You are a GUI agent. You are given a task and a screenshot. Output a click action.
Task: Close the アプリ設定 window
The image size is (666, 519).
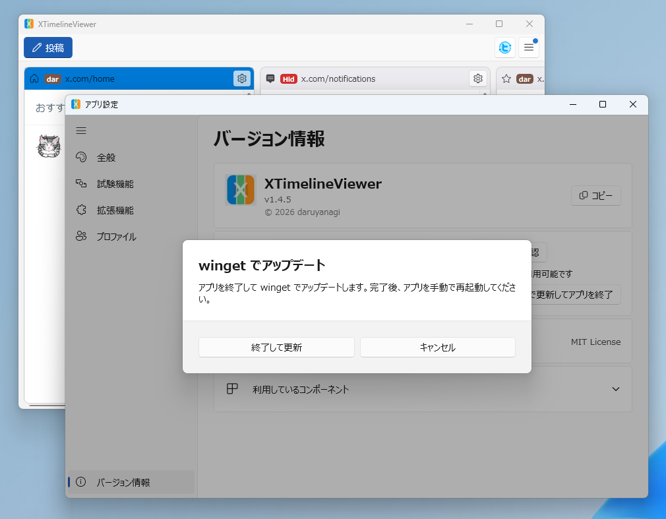633,104
